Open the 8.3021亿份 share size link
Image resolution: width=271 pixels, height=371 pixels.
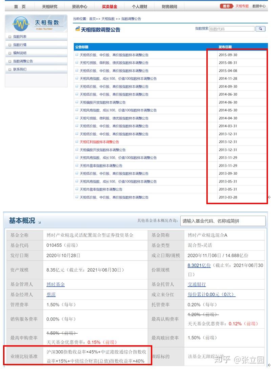pos(199,266)
